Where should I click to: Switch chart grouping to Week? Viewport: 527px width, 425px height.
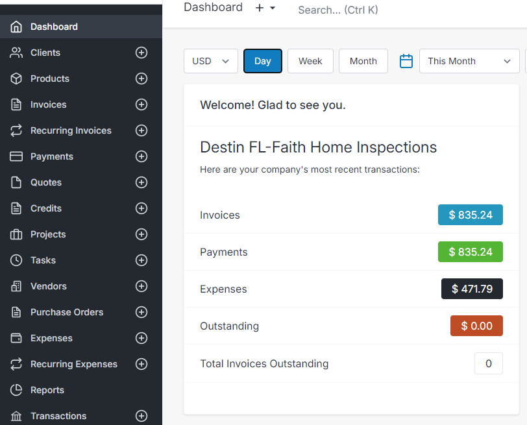point(310,61)
